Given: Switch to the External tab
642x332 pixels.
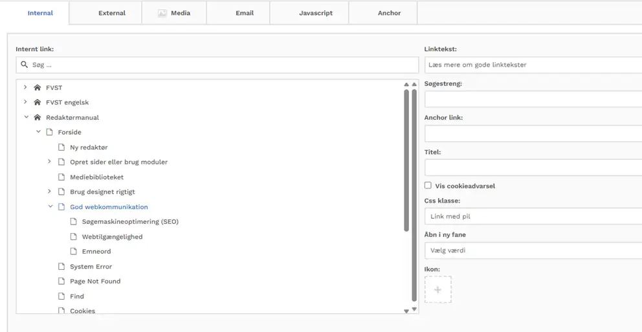Looking at the screenshot, I should (x=111, y=13).
